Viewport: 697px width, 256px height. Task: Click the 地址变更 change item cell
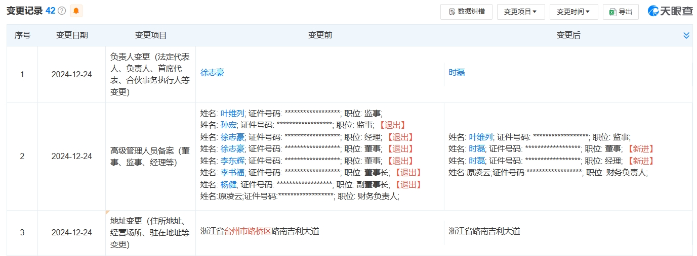tap(150, 232)
